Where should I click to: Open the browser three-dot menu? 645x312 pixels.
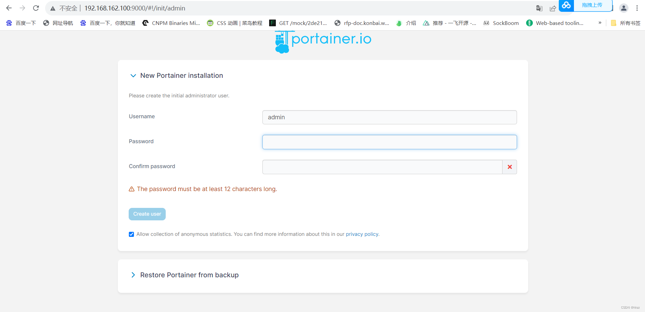pos(637,8)
